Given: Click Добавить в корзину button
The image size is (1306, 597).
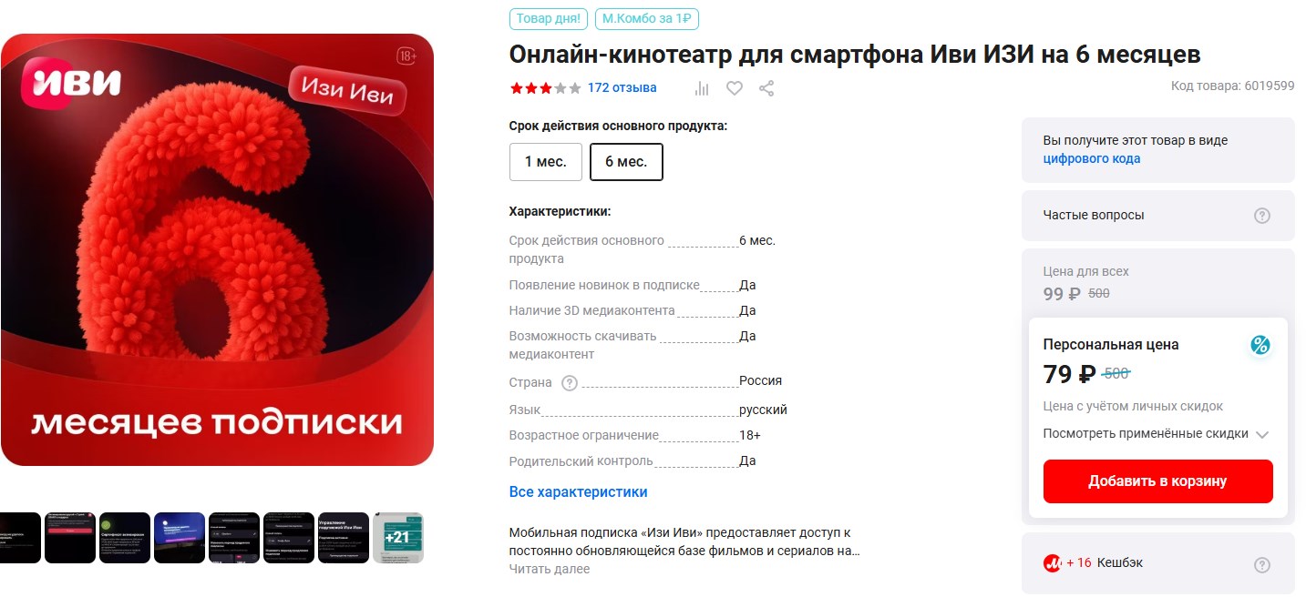Looking at the screenshot, I should tap(1157, 481).
